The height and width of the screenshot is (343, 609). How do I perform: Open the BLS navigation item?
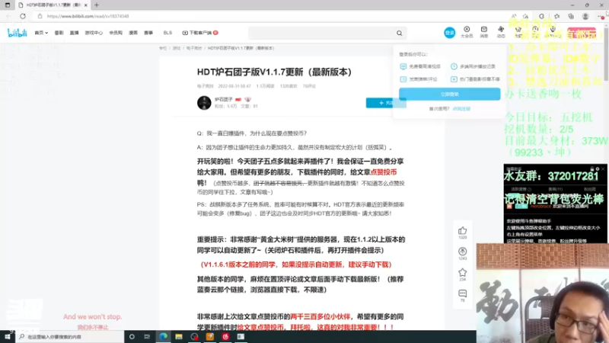click(x=167, y=33)
